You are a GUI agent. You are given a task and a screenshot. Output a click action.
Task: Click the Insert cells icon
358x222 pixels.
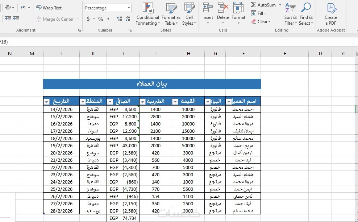pos(208,8)
